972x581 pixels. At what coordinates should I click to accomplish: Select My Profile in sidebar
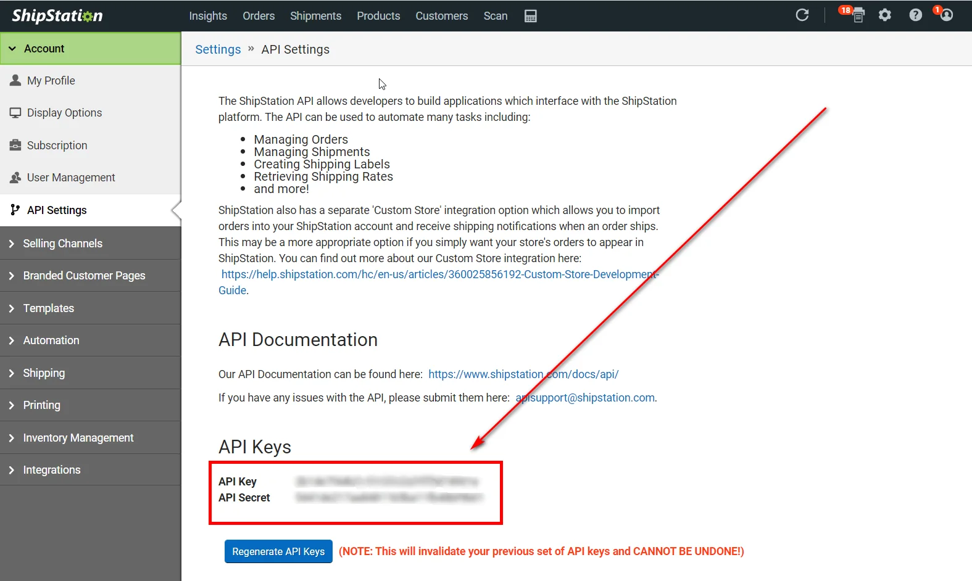pos(90,80)
